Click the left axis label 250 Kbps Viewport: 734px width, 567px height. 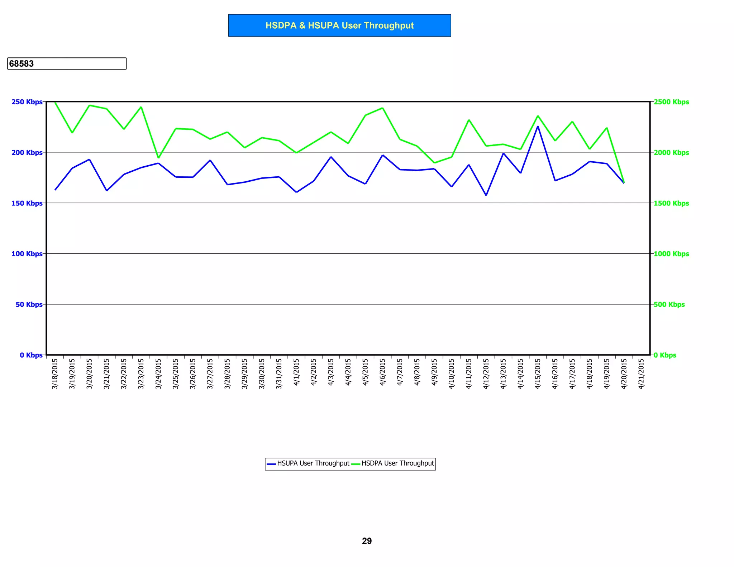click(x=27, y=102)
